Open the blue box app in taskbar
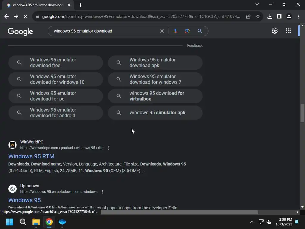Screen dimensions: 305x229 click(x=62, y=222)
